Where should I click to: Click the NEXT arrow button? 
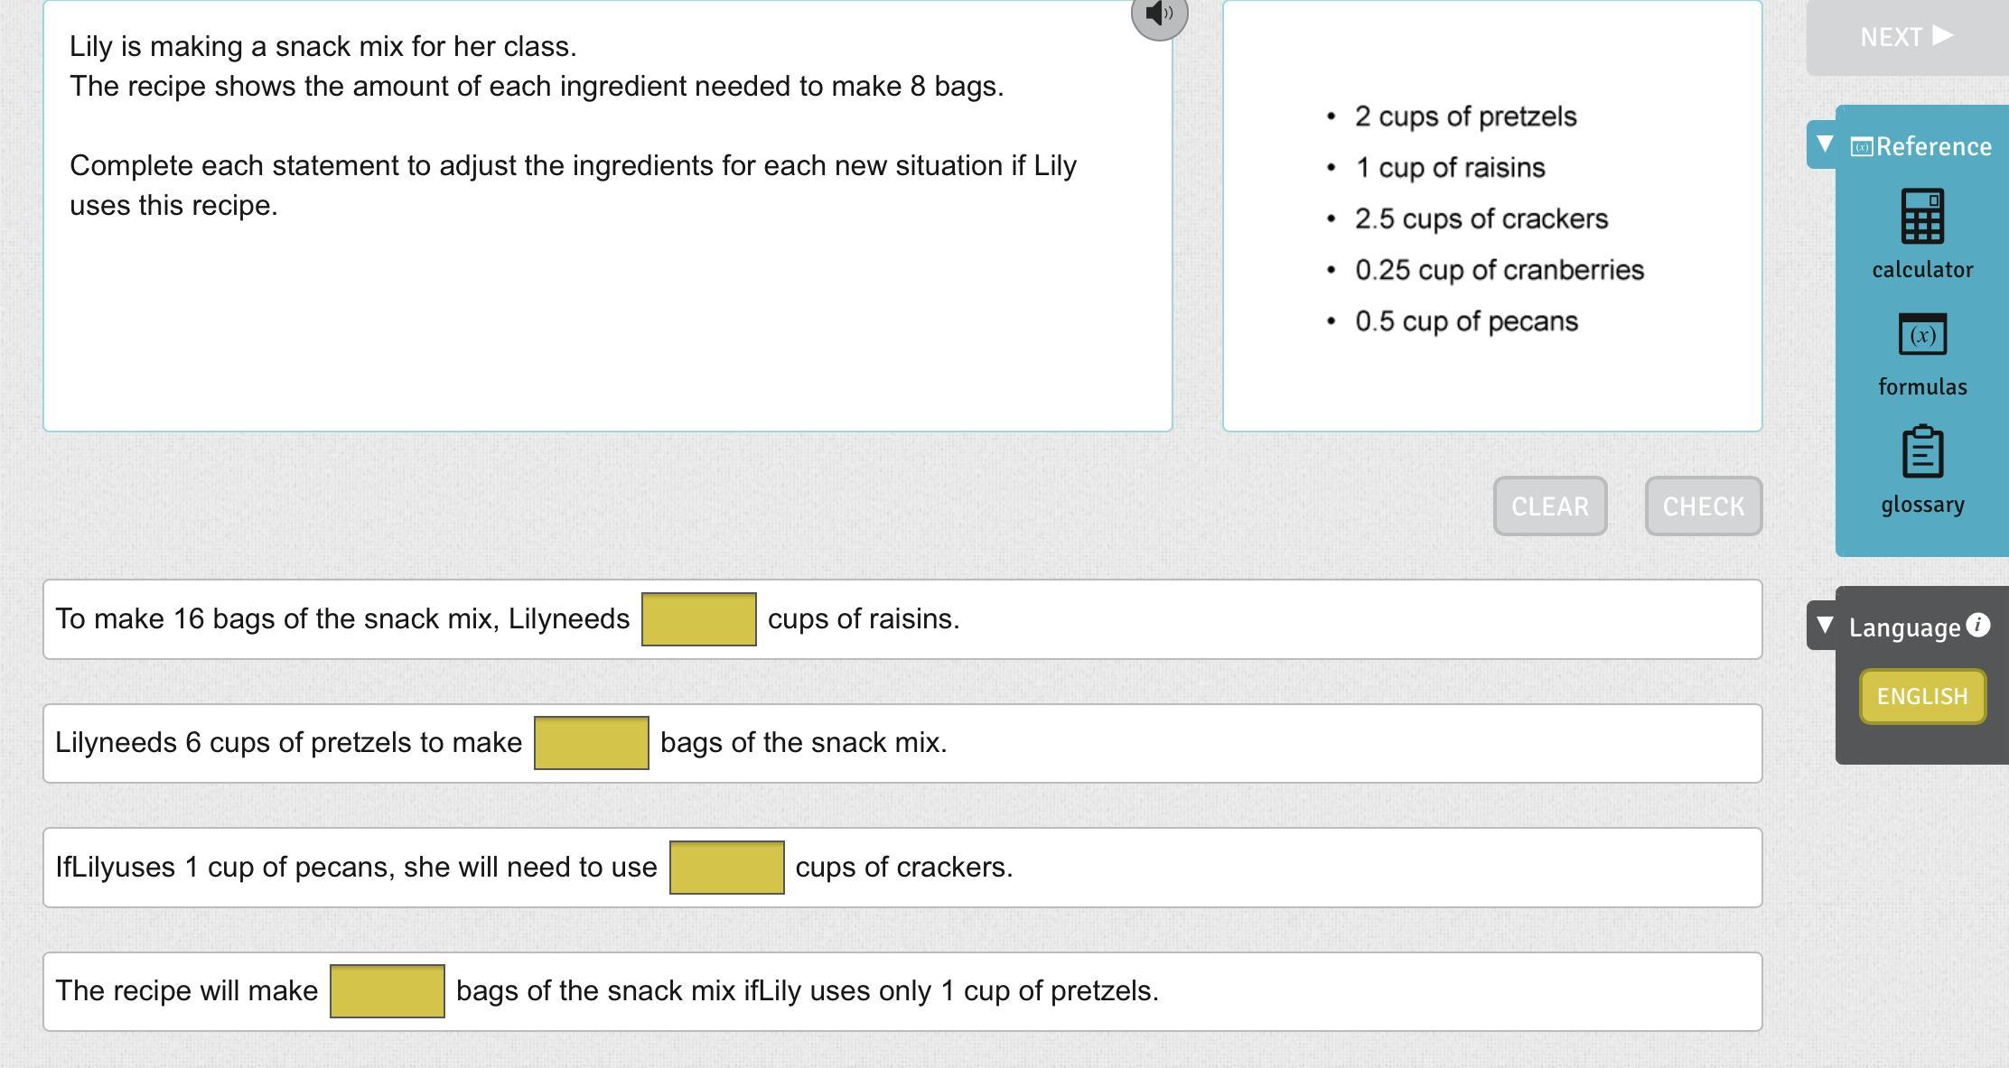tap(1906, 36)
